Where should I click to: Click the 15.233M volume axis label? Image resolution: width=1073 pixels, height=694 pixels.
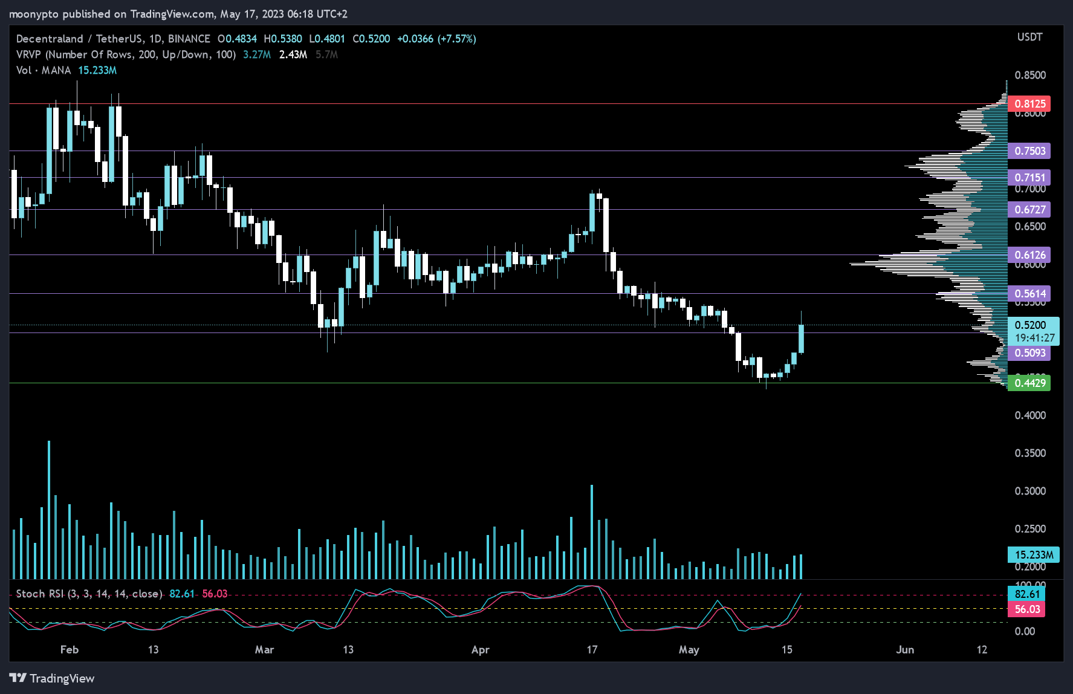tap(1034, 555)
